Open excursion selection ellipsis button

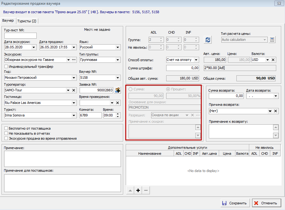click(74, 60)
